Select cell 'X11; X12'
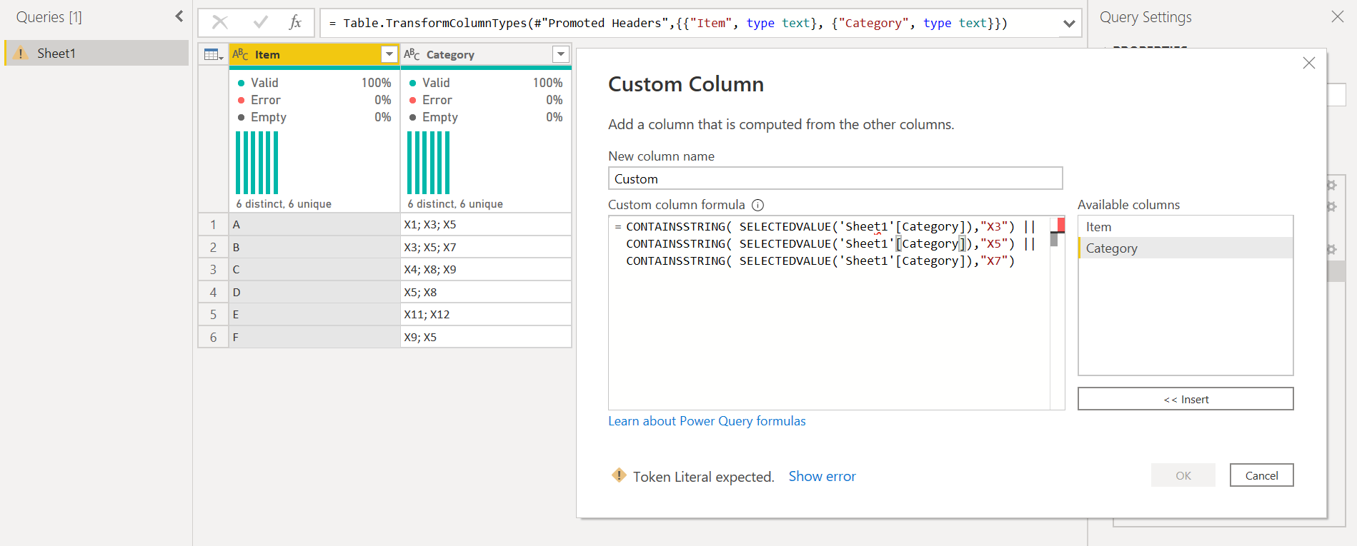Viewport: 1357px width, 546px height. (x=486, y=315)
